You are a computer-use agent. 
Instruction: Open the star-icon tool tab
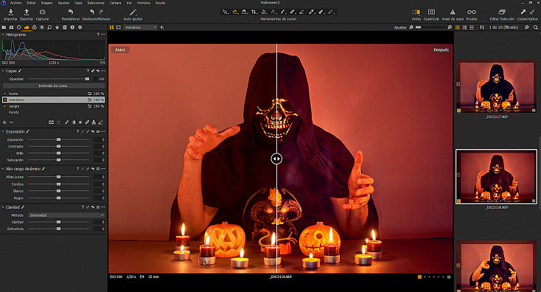point(57,27)
